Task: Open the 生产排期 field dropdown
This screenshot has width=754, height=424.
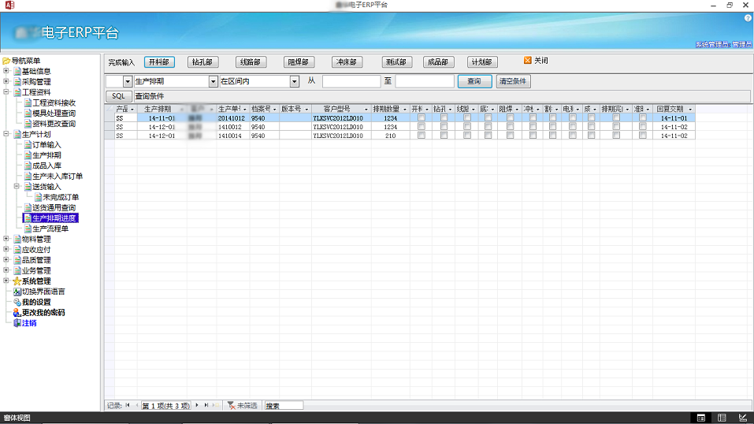Action: 213,82
